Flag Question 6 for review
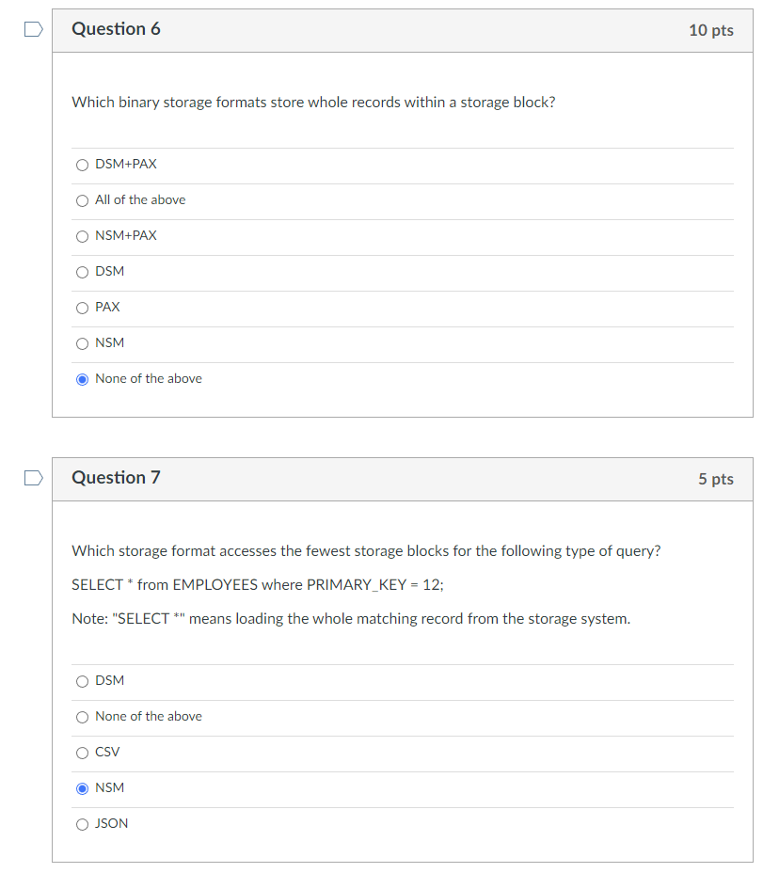779x889 pixels. (33, 29)
